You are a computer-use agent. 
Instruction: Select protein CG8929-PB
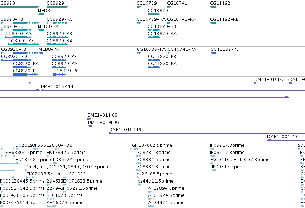click(64, 57)
